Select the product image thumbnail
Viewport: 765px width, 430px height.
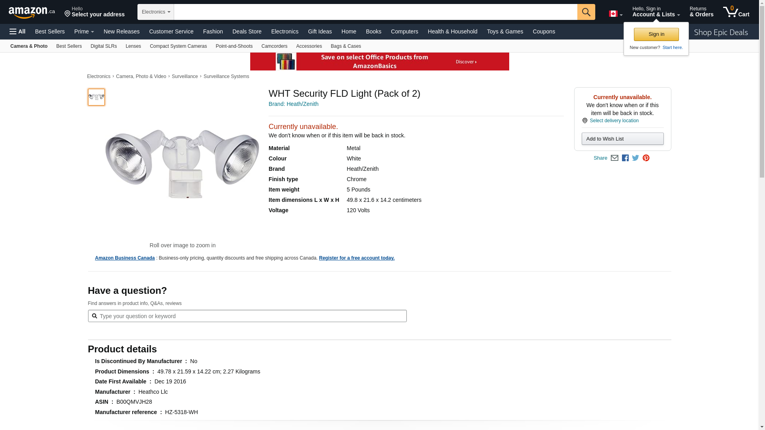pos(96,97)
